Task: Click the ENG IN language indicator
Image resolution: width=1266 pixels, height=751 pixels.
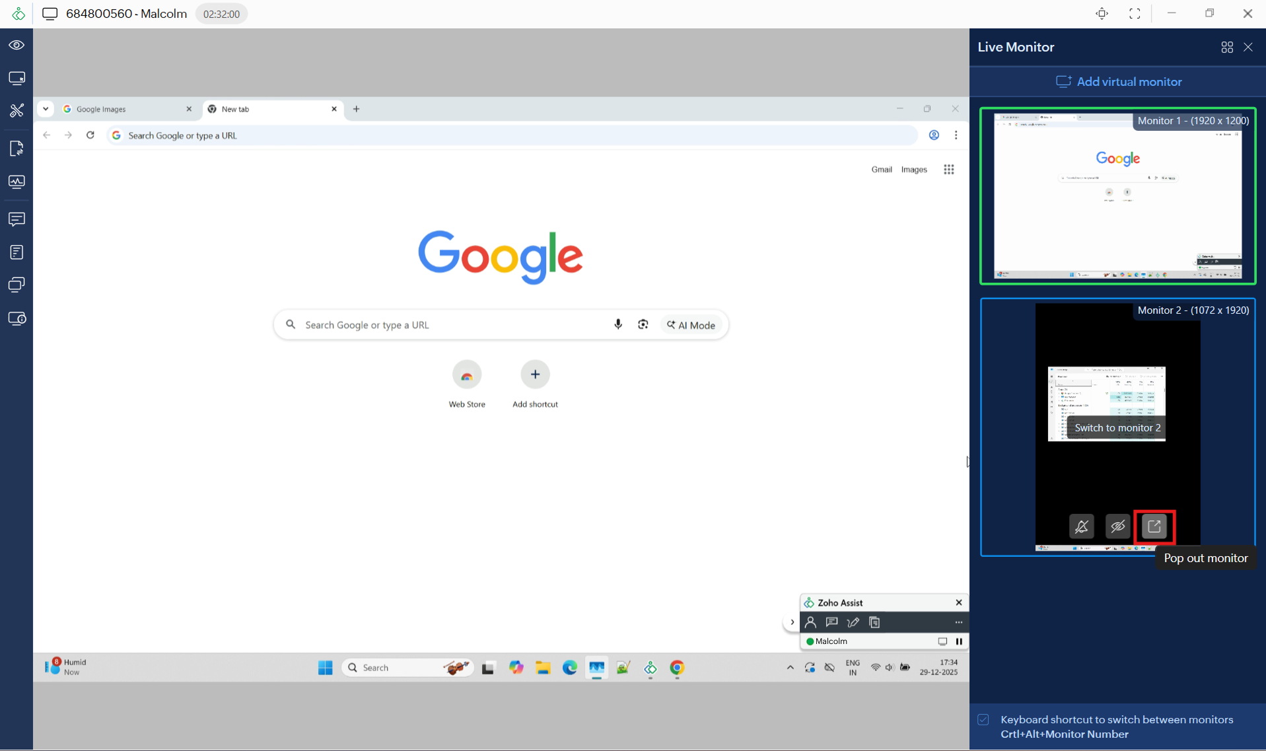Action: coord(853,668)
